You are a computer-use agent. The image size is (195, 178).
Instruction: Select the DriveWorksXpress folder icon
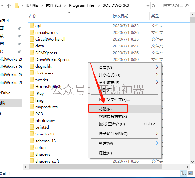32,59
